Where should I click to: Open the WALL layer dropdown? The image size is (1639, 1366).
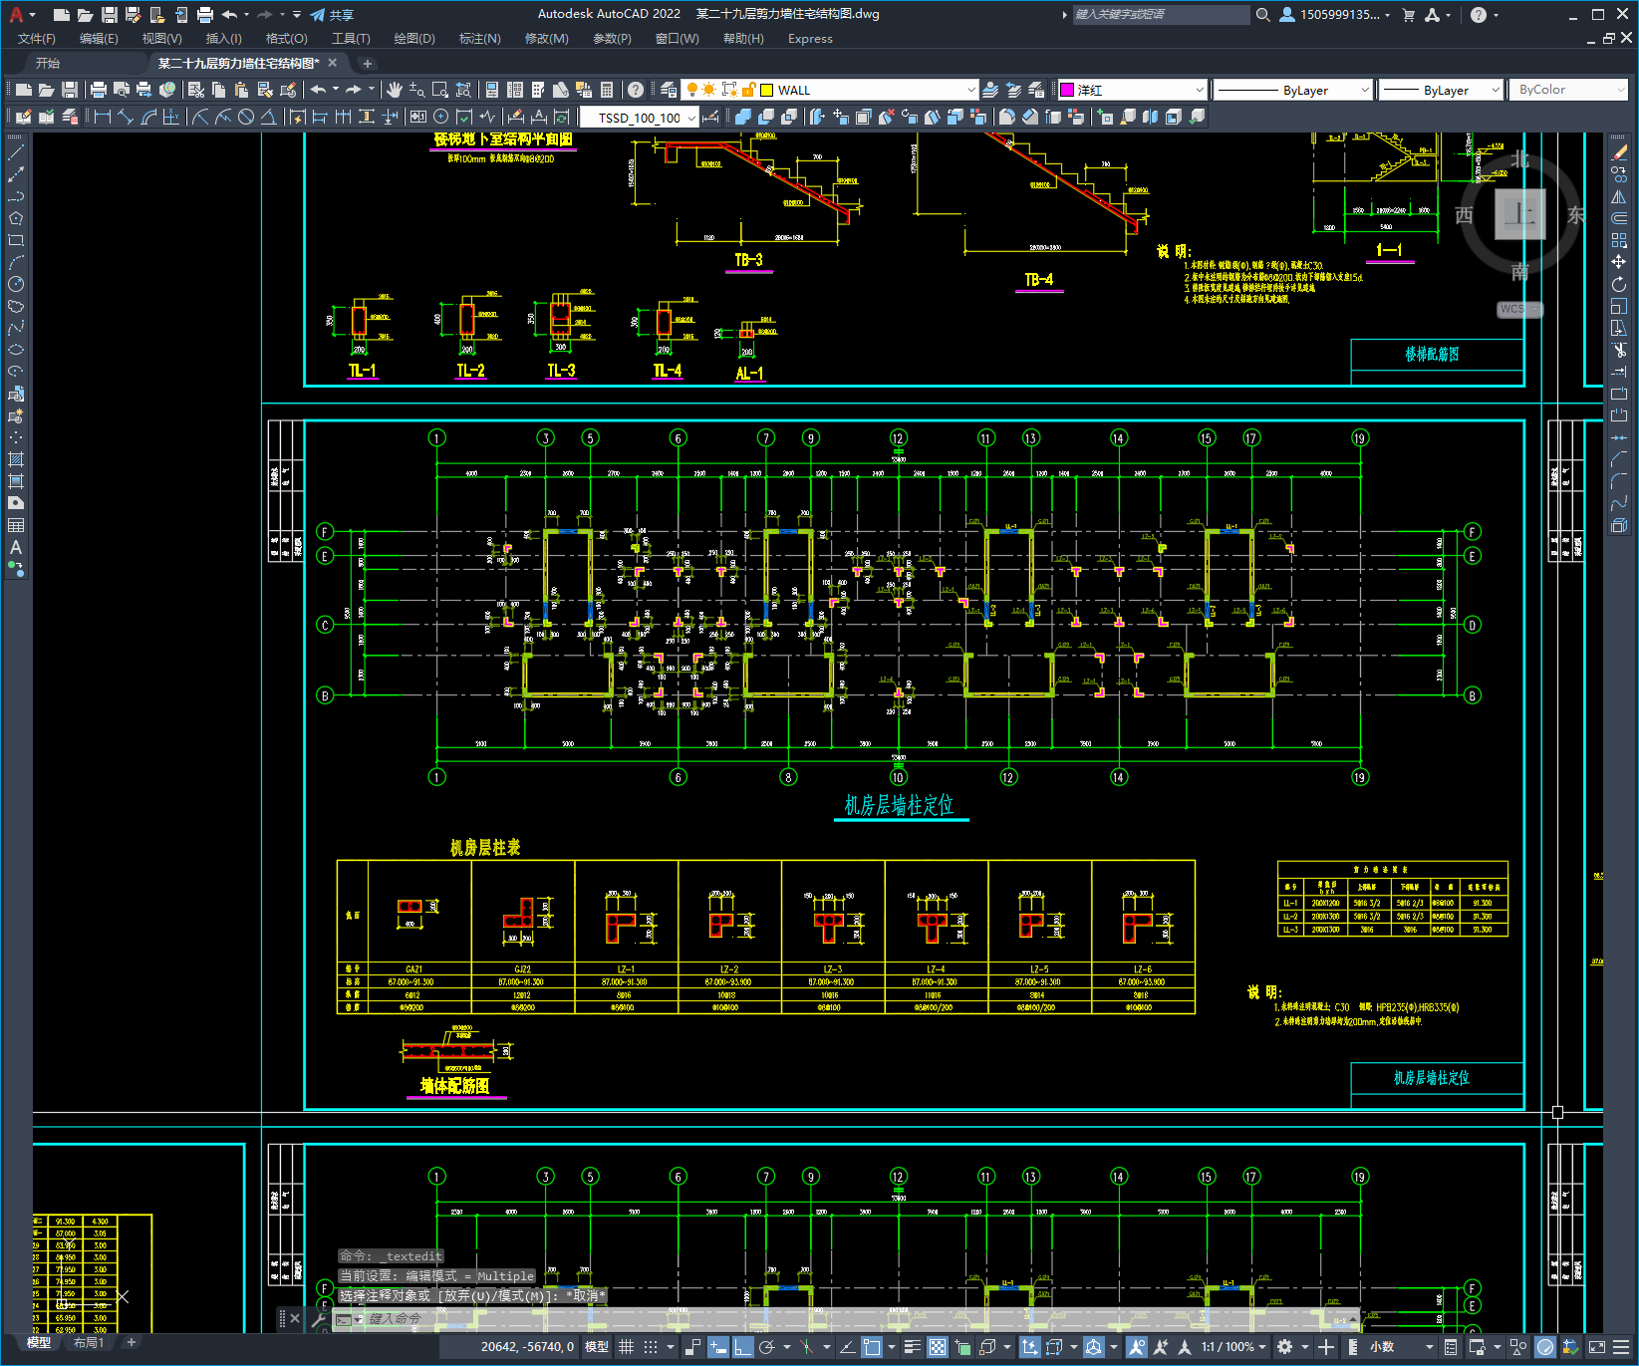[x=970, y=90]
